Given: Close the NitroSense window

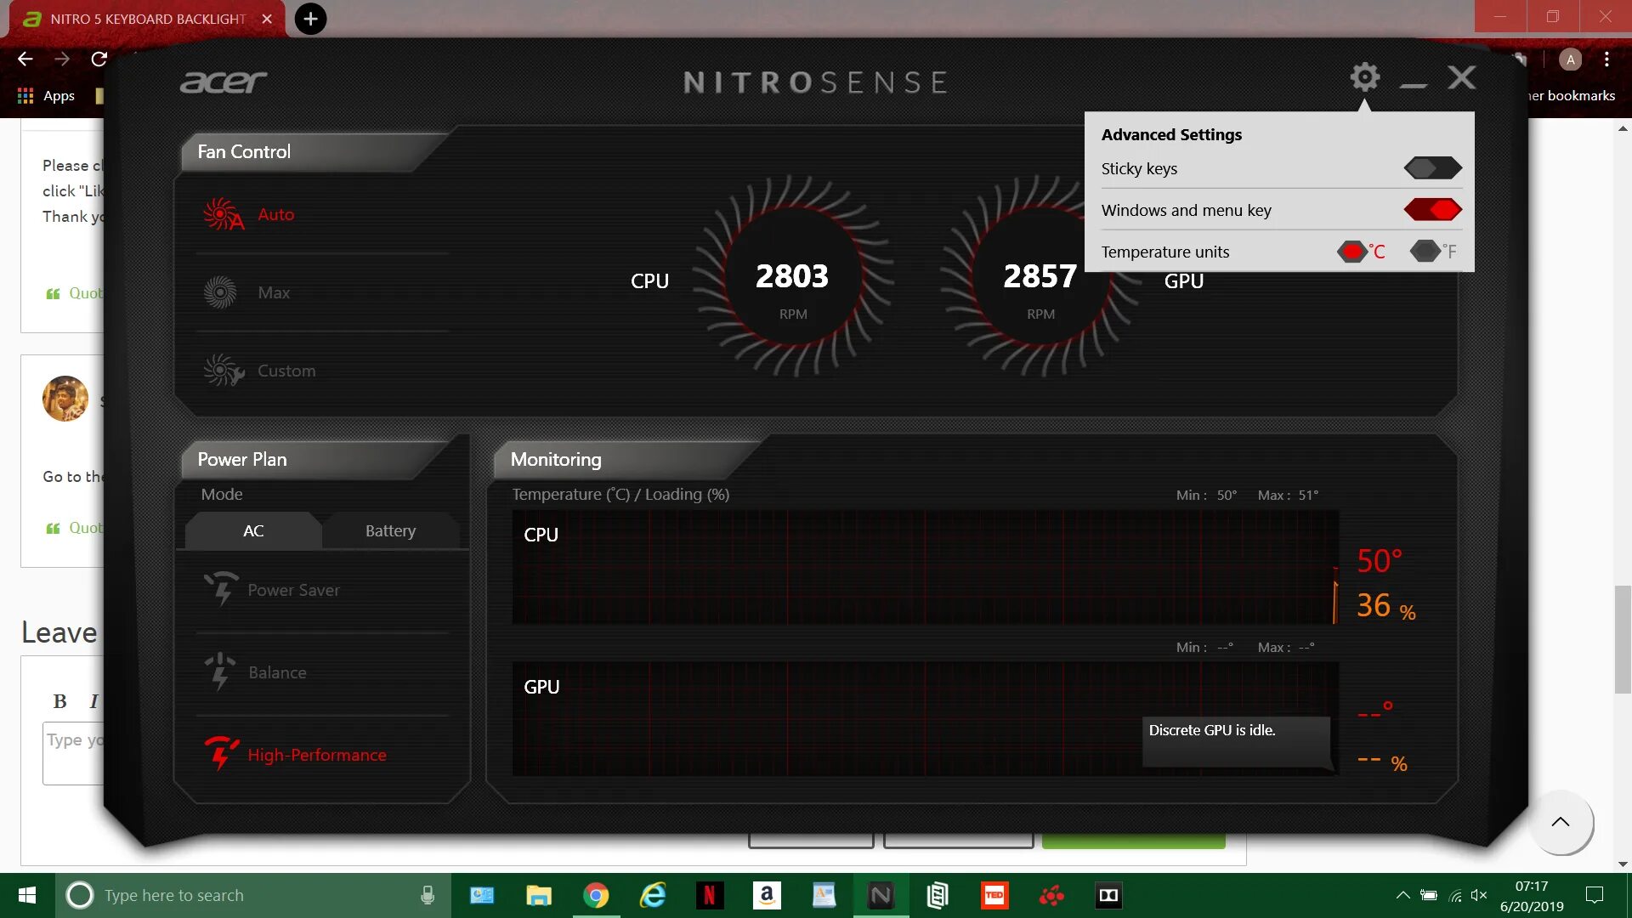Looking at the screenshot, I should coord(1462,77).
